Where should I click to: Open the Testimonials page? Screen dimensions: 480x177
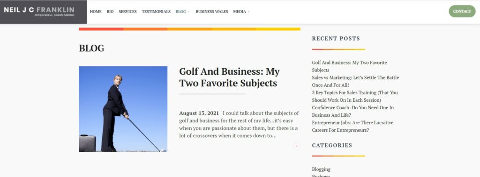[x=156, y=12]
